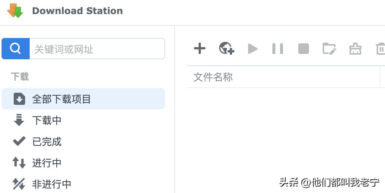Select the 非进行中 filter

(x=52, y=184)
